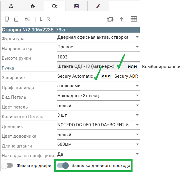This screenshot has width=187, height=174.
Task: Click the Длина штанги label
Action: (x=17, y=146)
